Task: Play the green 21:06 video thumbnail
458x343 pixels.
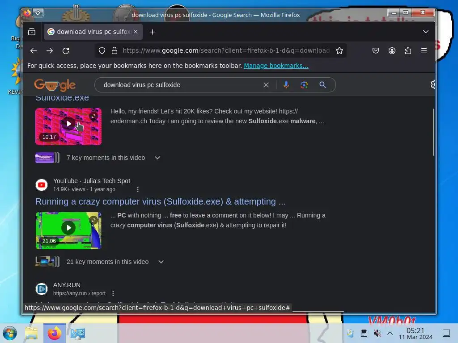Action: click(68, 231)
